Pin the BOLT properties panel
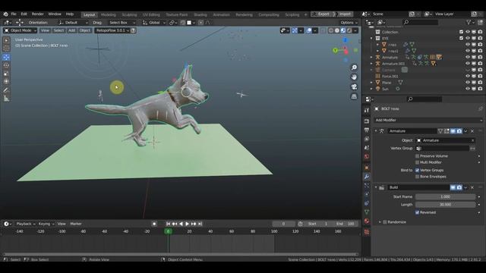This screenshot has height=273, width=486. [480, 108]
